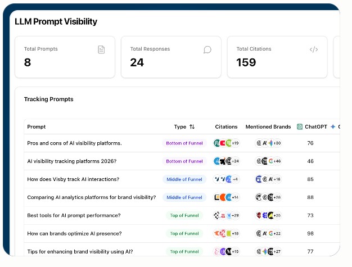Open the +46 mentioned brands overflow badge

(x=277, y=161)
